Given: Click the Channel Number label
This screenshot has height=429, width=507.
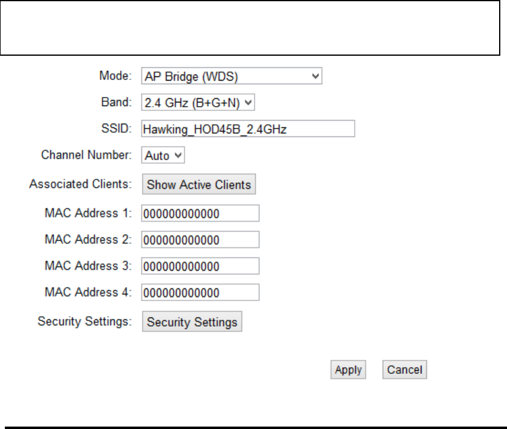Looking at the screenshot, I should click(86, 155).
